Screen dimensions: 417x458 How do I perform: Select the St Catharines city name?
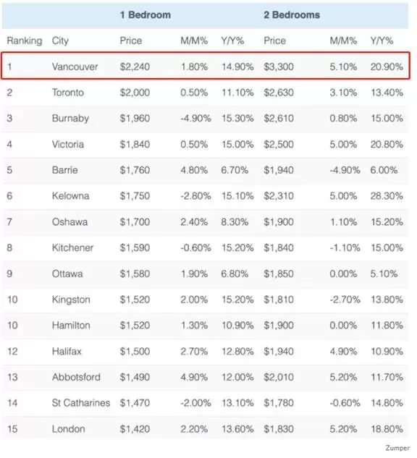click(x=81, y=403)
